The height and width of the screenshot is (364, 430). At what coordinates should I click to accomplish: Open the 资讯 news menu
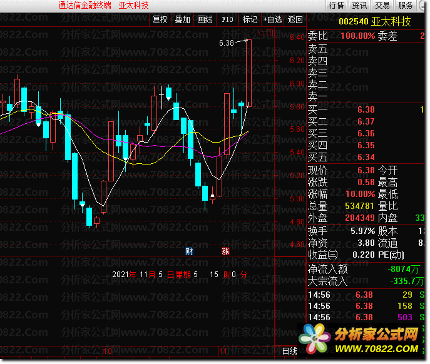point(359,5)
